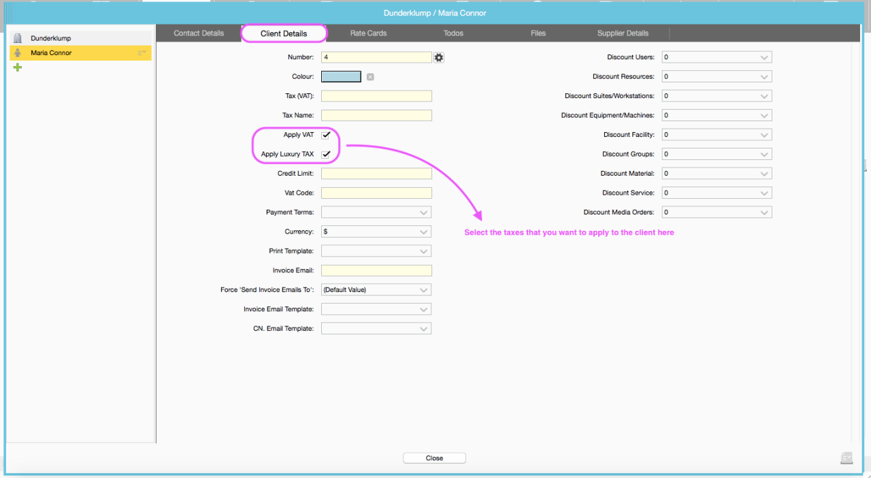Click the Maria Connor person icon

tap(18, 53)
